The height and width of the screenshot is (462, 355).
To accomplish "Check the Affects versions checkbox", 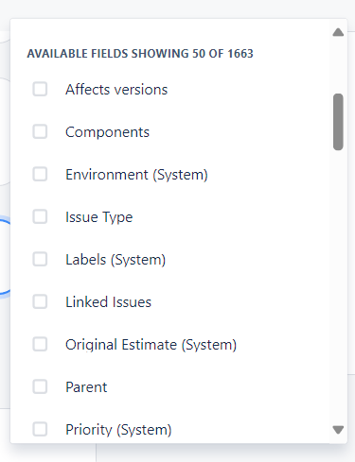I will [x=40, y=89].
